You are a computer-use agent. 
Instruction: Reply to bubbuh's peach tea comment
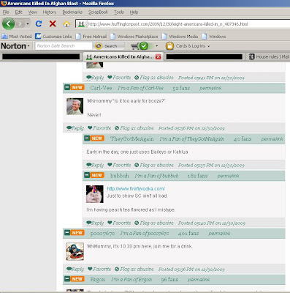(x=95, y=223)
